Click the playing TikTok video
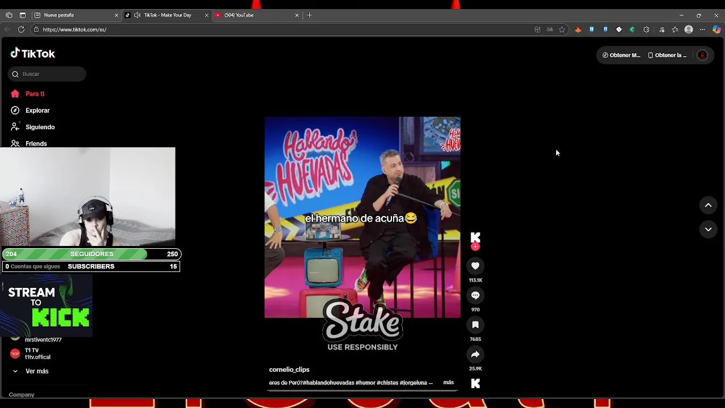 click(x=362, y=217)
